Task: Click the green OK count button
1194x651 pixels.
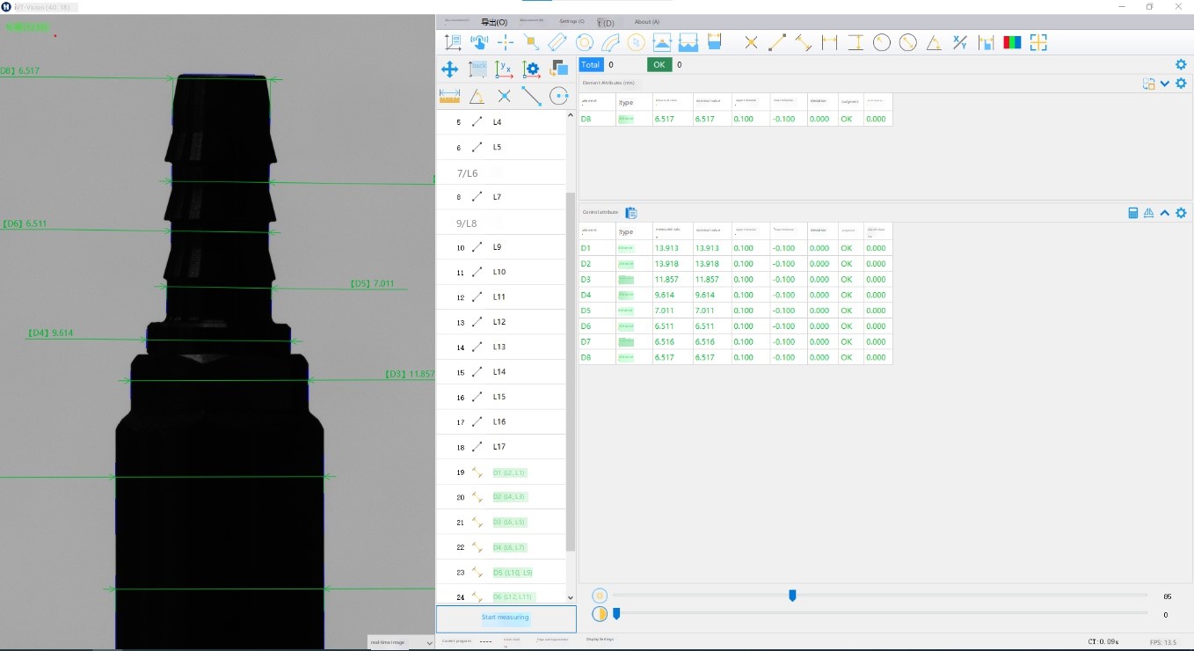Action: [x=659, y=64]
